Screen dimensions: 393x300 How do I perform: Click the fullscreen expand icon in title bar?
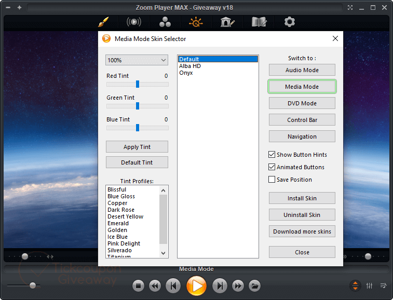350,7
